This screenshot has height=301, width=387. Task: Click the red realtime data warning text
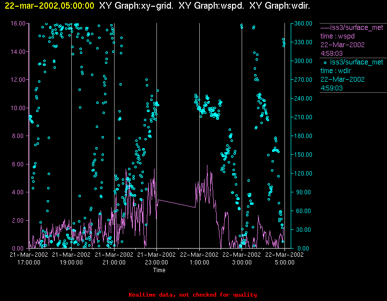(193, 295)
